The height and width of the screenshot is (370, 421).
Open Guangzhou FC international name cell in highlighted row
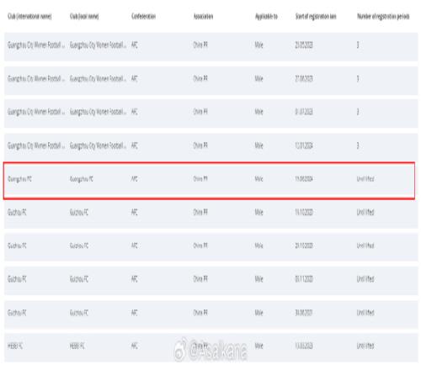coord(19,179)
